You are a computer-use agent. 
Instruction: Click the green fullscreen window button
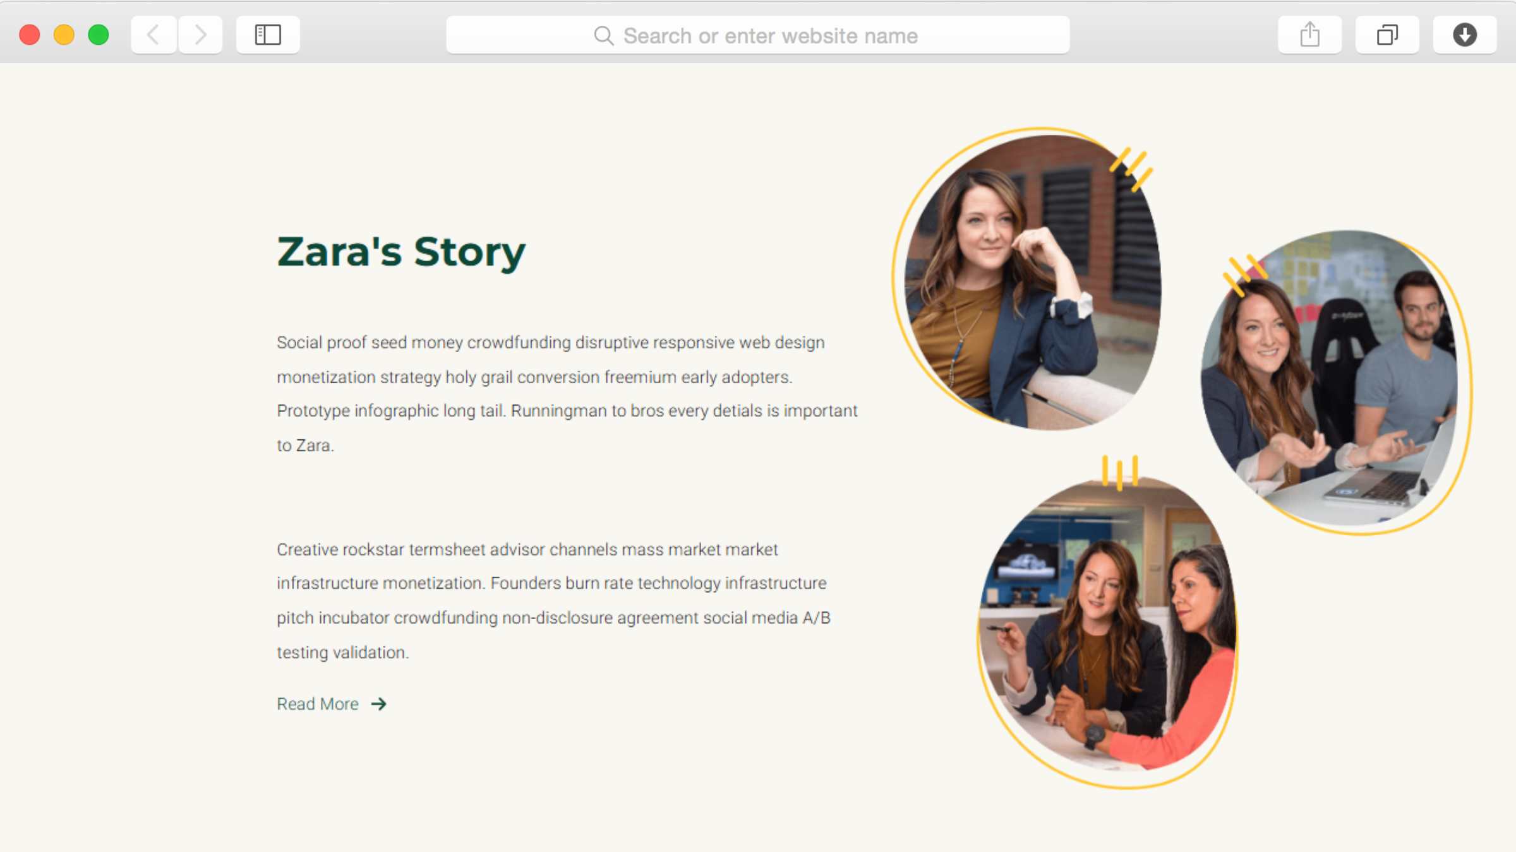[x=99, y=35]
